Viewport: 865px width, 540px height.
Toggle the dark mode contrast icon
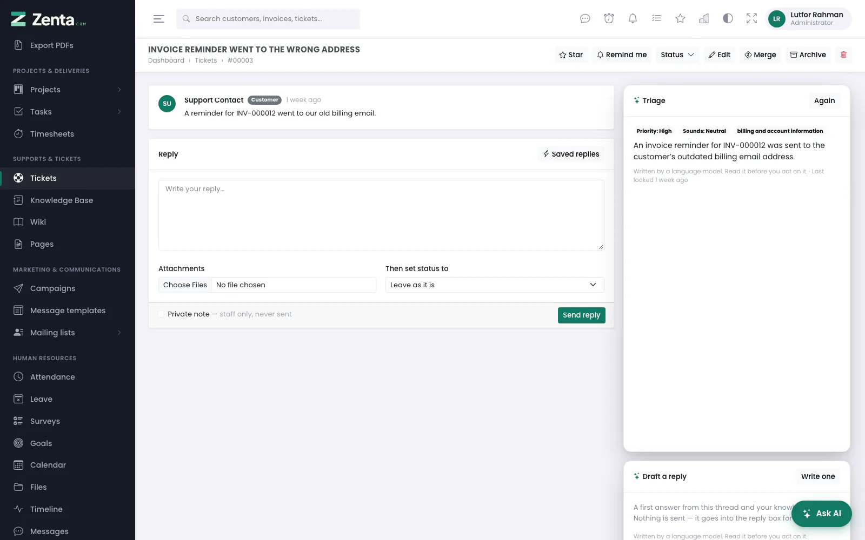point(728,19)
